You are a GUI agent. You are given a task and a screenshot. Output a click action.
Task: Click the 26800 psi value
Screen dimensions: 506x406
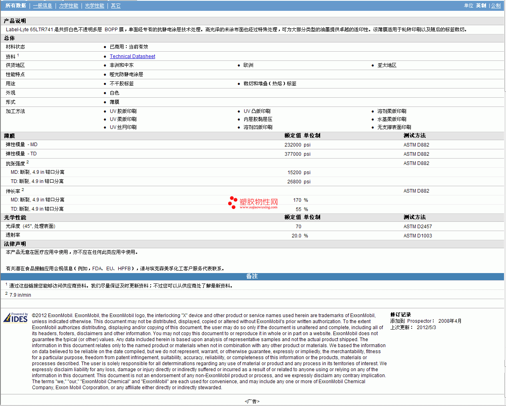click(299, 182)
